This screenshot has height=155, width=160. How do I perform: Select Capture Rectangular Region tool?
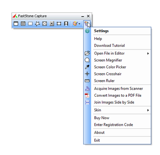pos(30,24)
